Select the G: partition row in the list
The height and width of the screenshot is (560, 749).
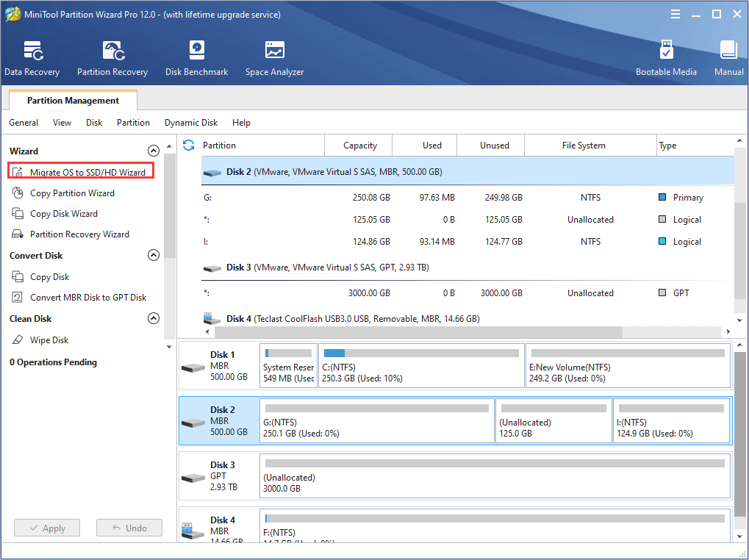[x=467, y=198]
